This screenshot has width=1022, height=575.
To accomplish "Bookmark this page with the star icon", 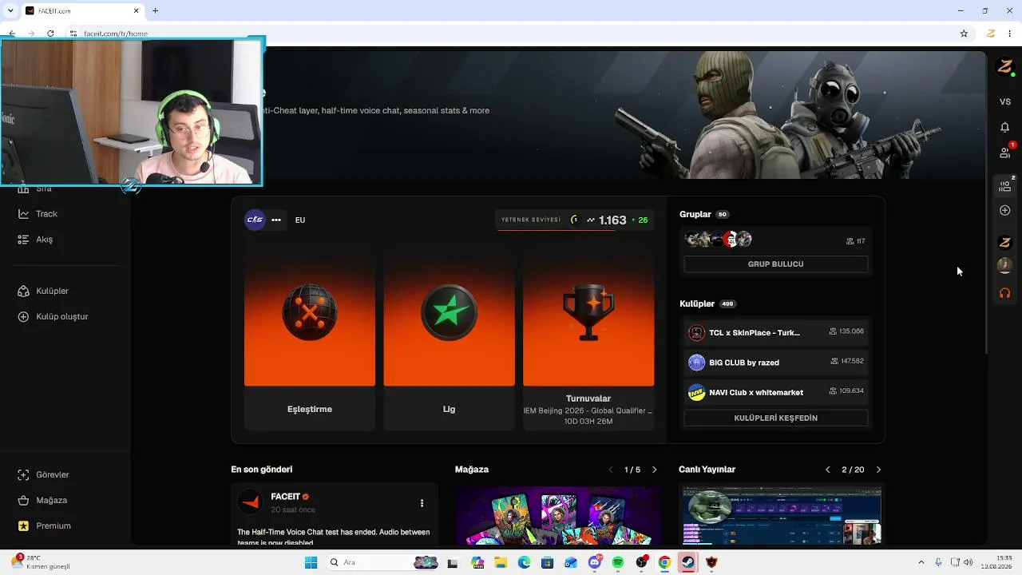I will 964,34.
